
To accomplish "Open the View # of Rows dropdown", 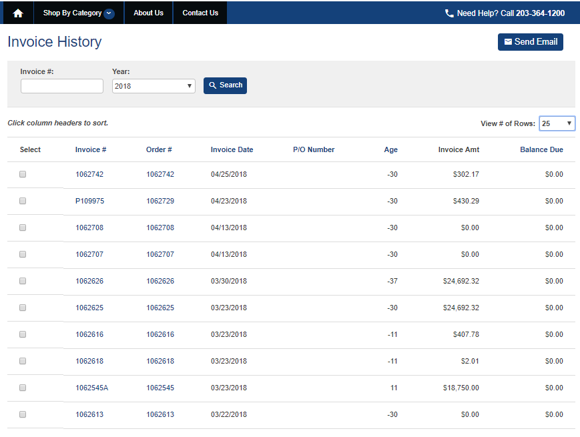I will point(557,123).
